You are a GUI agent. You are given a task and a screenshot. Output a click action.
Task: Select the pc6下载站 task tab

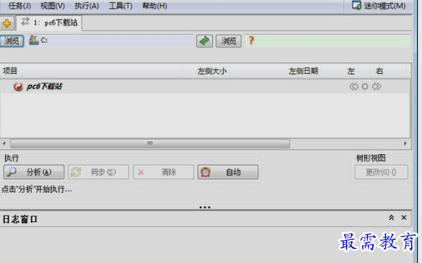(x=49, y=22)
